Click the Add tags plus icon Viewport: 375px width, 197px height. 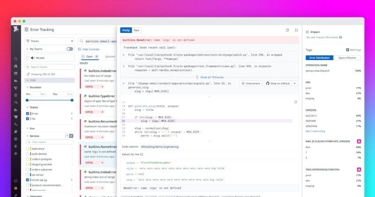(x=347, y=49)
